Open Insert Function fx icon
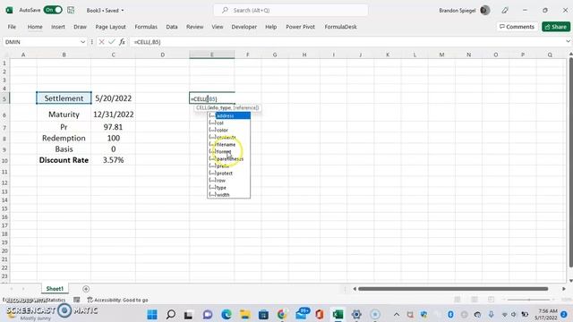This screenshot has height=322, width=573. 122,42
